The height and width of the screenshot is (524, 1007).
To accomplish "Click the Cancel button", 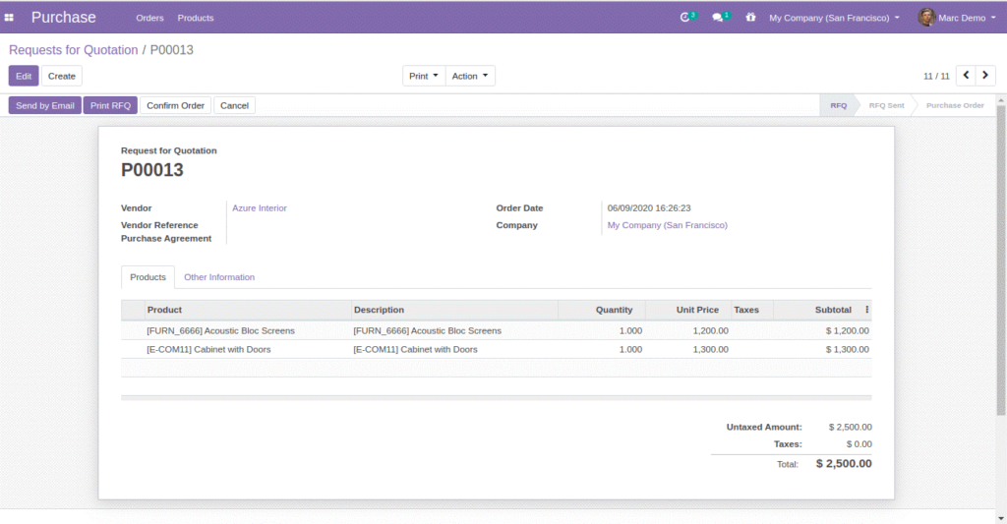I will point(234,105).
